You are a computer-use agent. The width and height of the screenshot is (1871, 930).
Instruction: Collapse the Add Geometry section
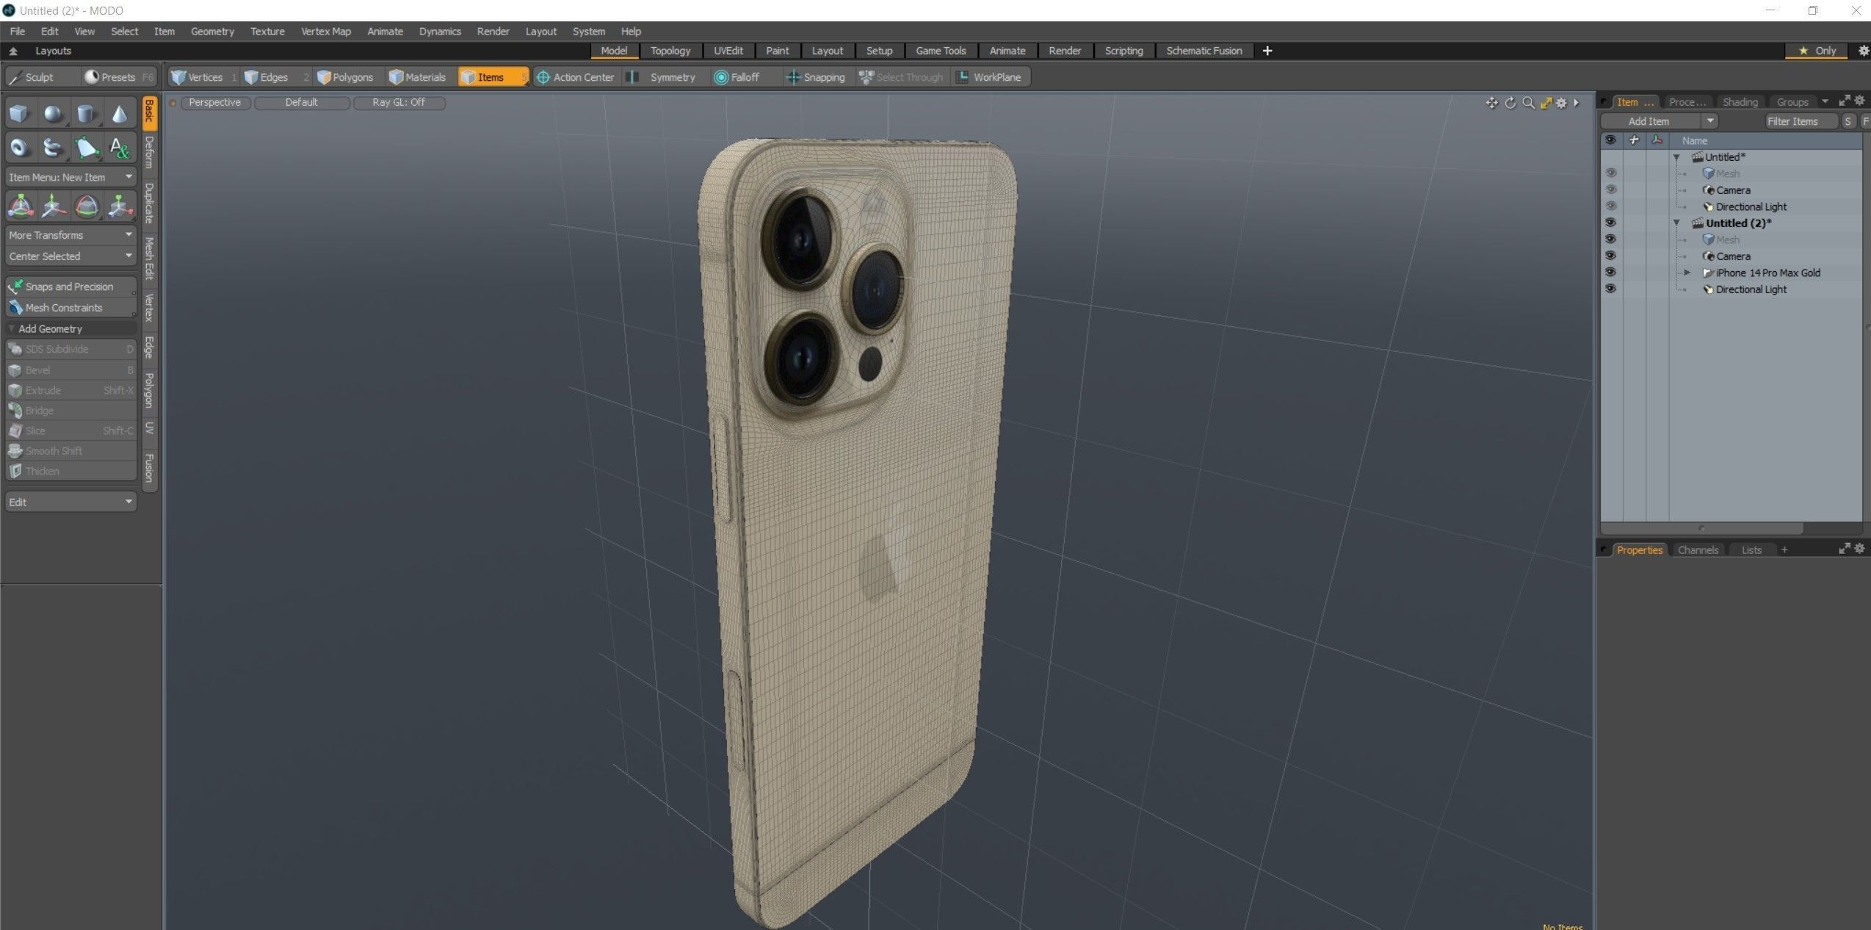tap(12, 328)
